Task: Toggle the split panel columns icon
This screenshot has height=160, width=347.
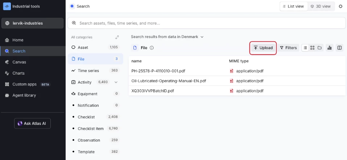Action: click(339, 48)
